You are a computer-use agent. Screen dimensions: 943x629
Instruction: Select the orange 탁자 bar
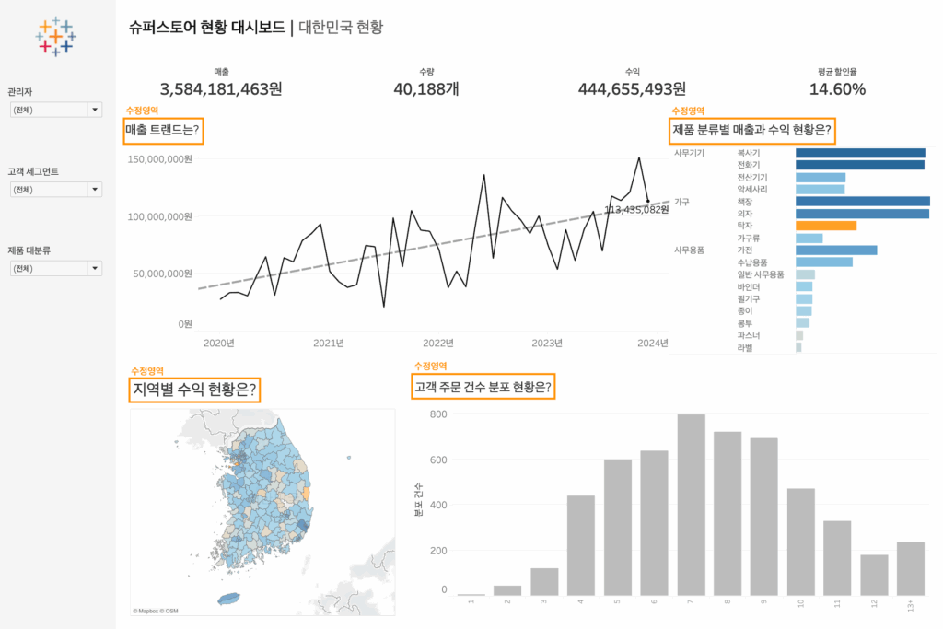(825, 226)
